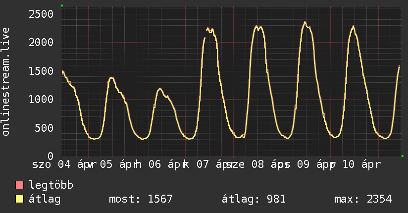Click the 500 y-axis label
The height and width of the screenshot is (213, 408).
[x=44, y=128]
